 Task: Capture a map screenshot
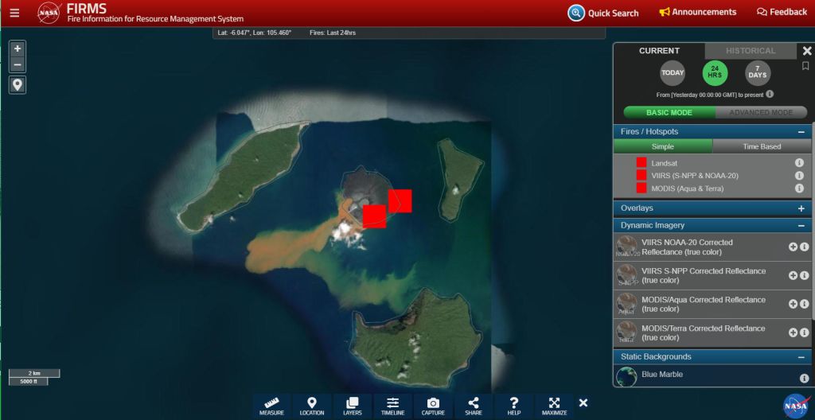click(x=433, y=406)
